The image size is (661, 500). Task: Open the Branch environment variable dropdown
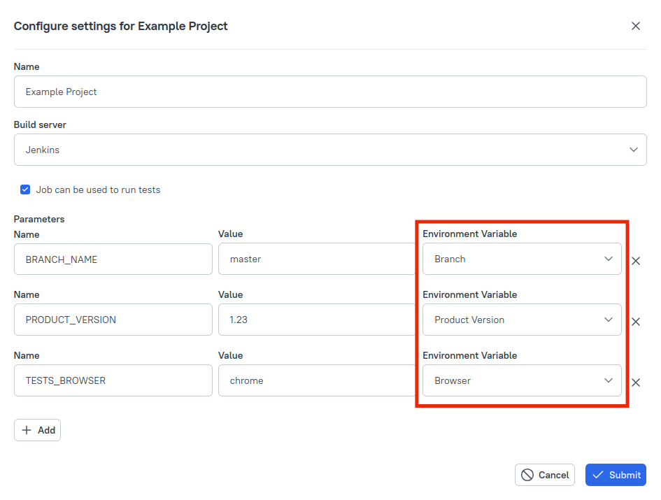pos(522,259)
